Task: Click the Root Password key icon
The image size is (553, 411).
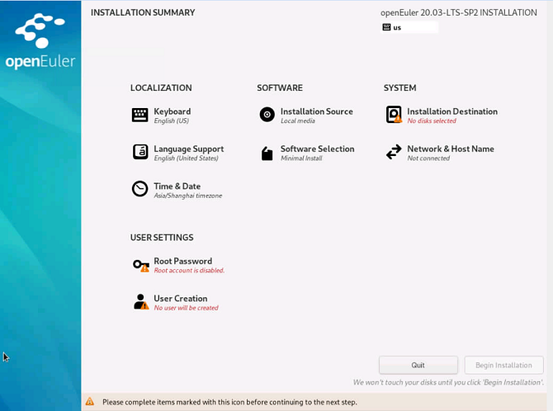Action: [x=140, y=265]
